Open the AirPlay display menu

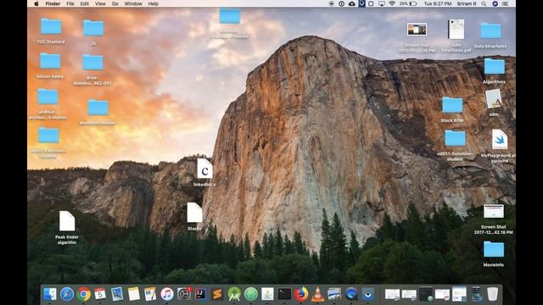pos(381,3)
